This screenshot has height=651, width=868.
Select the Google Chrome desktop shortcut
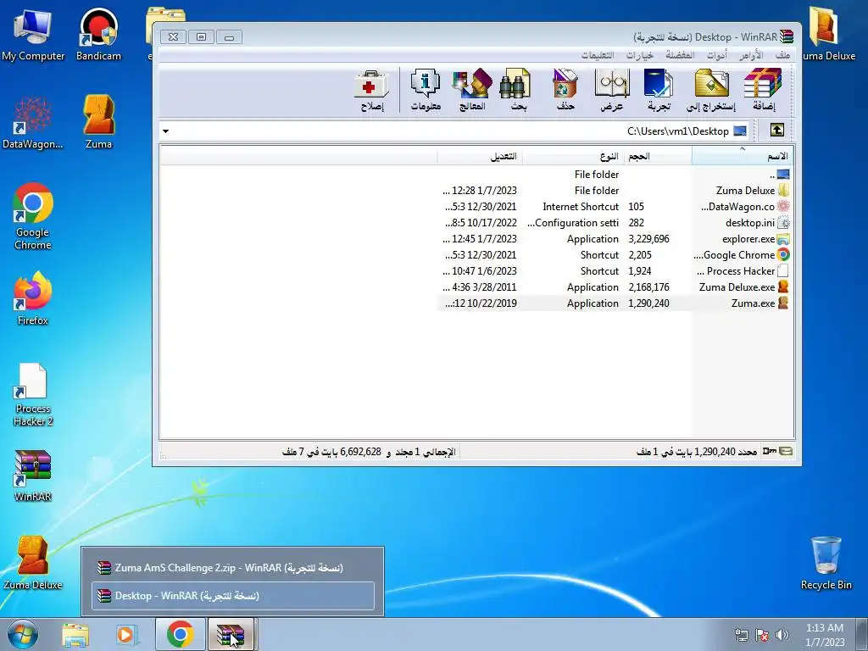coord(33,216)
